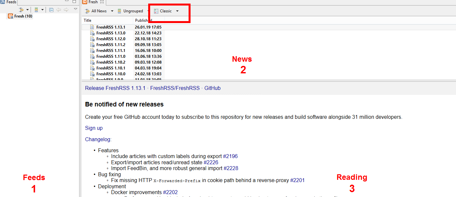Click the news icon beside FreshRSS 1.13.0
Screen dimensions: 456x197
point(92,33)
